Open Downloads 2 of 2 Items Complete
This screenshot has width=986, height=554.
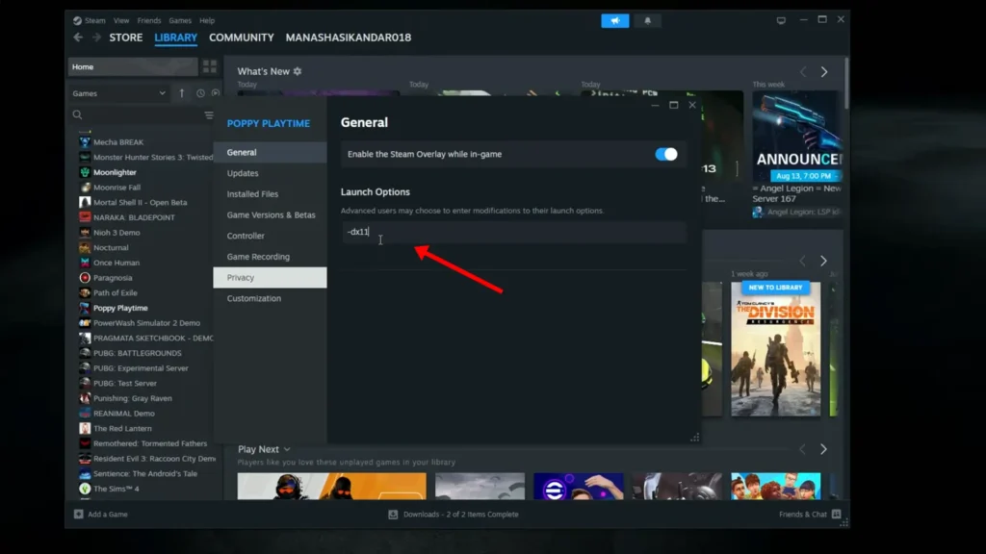tap(461, 514)
